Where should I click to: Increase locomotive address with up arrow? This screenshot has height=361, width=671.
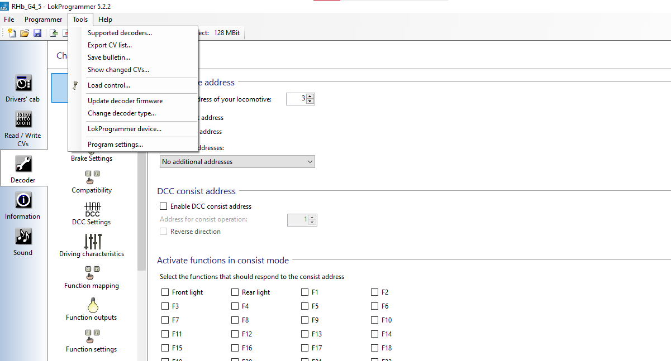coord(311,96)
